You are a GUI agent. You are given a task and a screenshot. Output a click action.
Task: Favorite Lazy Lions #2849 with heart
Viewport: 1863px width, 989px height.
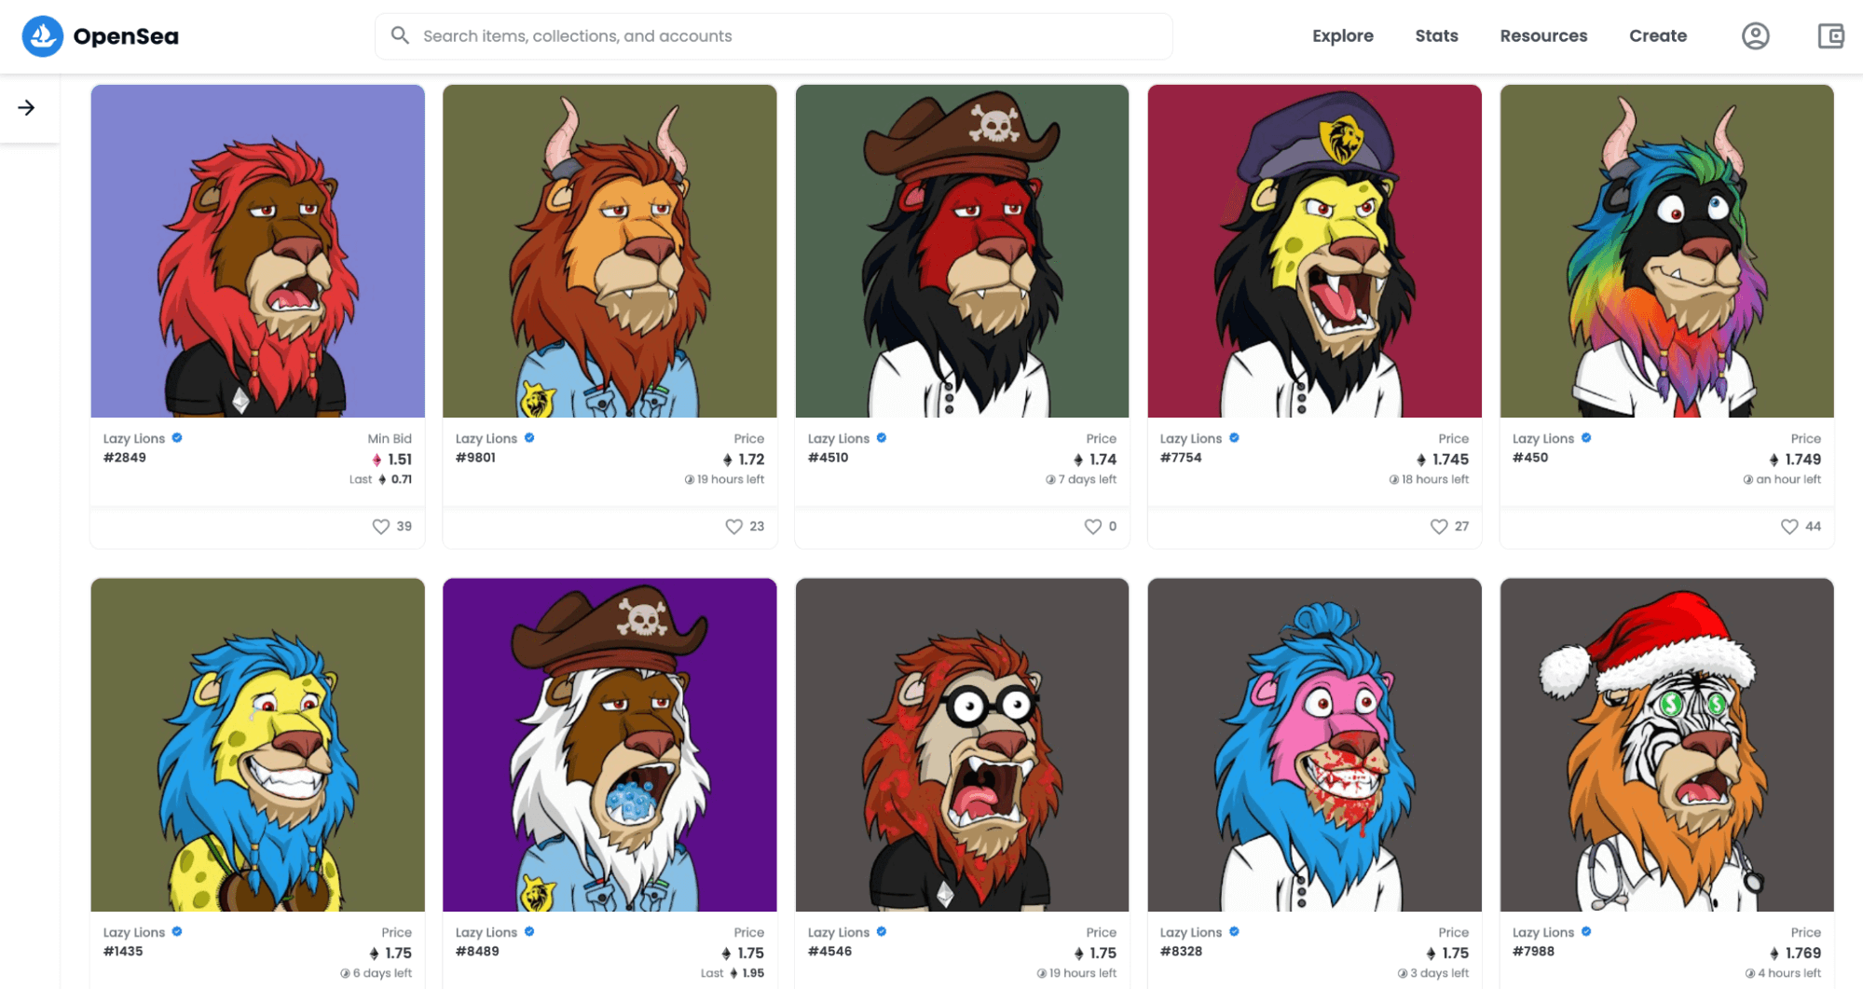coord(380,527)
